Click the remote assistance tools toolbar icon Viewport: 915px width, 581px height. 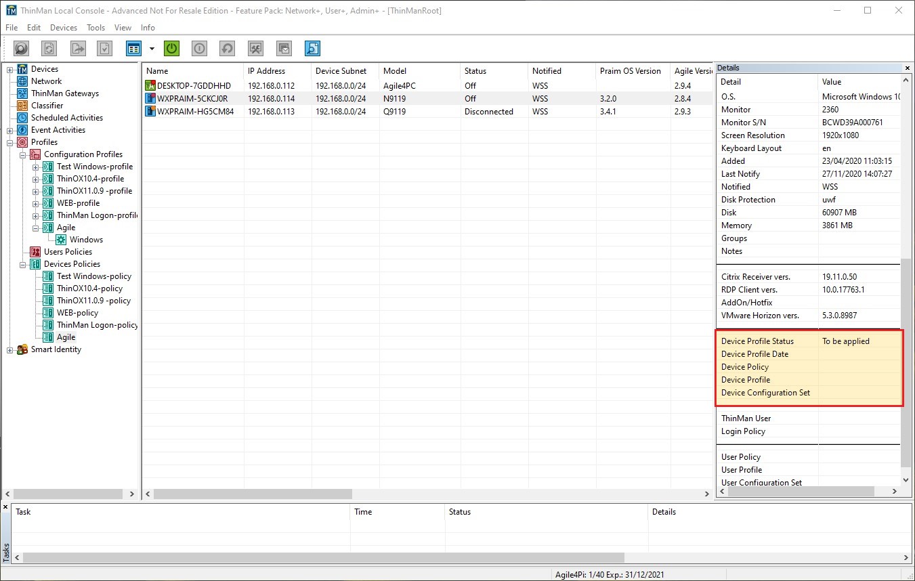coord(256,49)
